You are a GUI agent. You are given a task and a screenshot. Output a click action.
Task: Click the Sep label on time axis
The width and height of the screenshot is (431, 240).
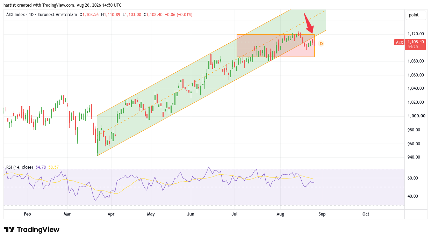coord(322,214)
